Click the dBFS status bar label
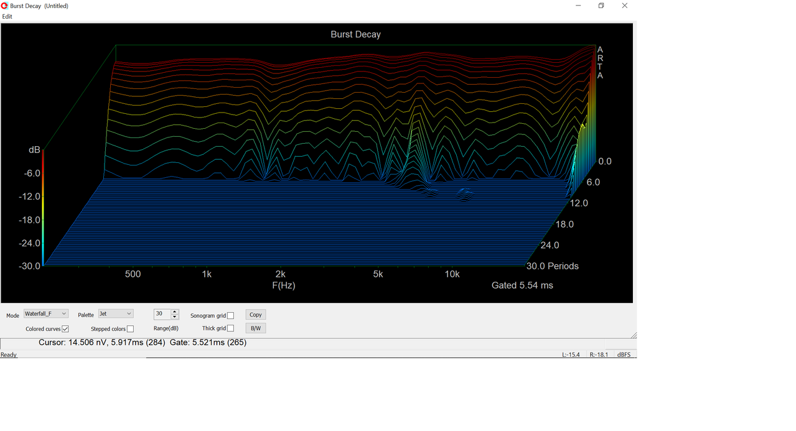 pos(624,355)
